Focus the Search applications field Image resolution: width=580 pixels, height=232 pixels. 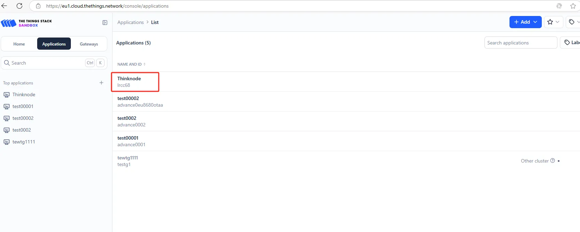pos(521,43)
